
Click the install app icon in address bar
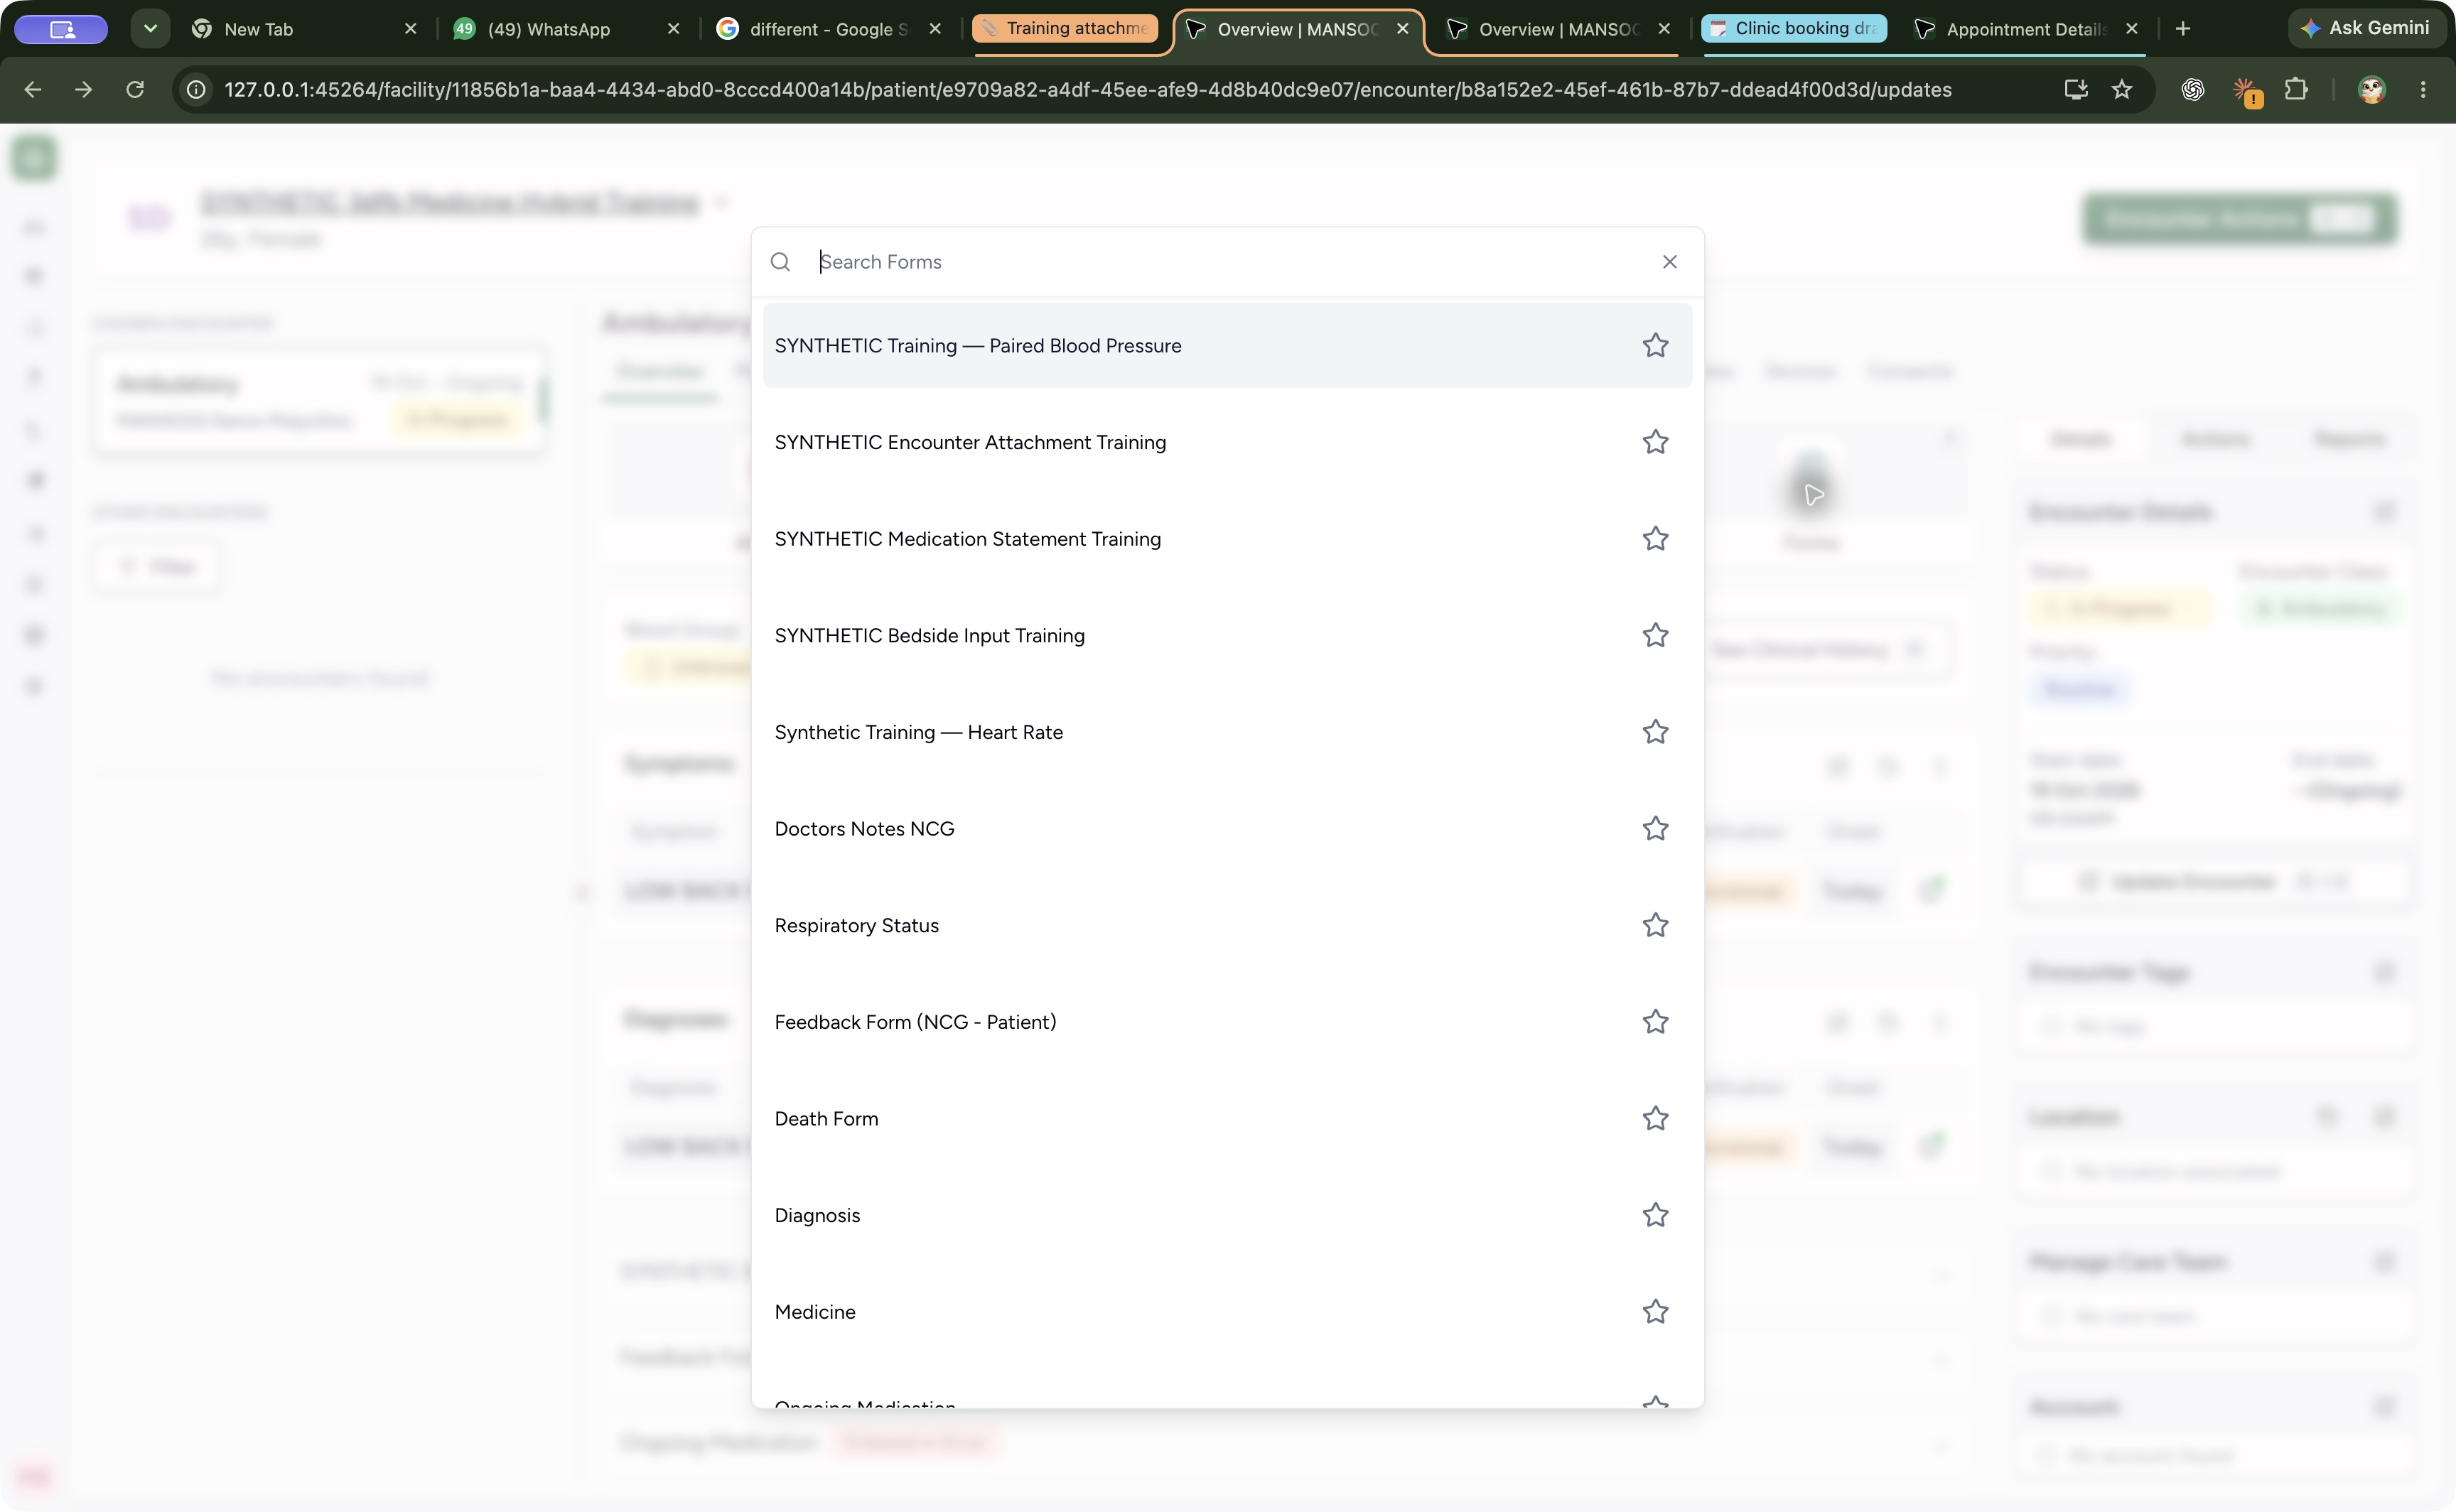point(2076,89)
